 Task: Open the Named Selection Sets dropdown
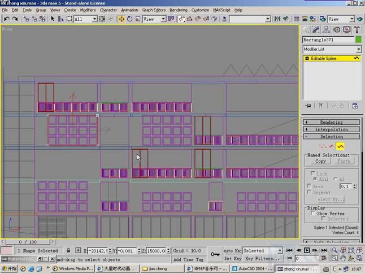pyautogui.click(x=250, y=19)
